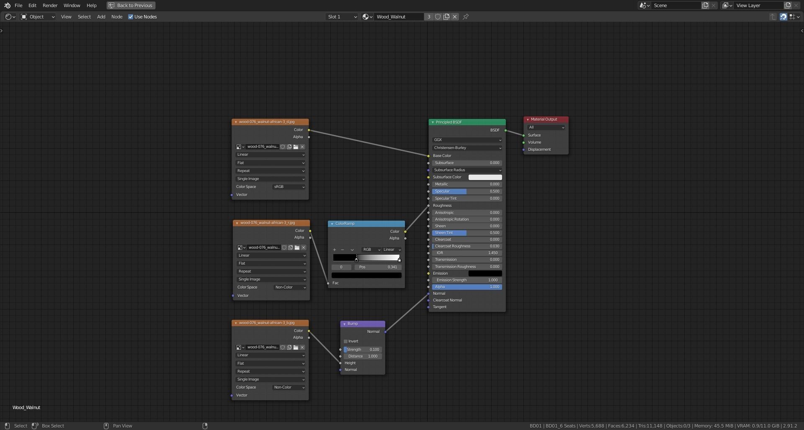Collapse the Bump node

[x=344, y=324]
